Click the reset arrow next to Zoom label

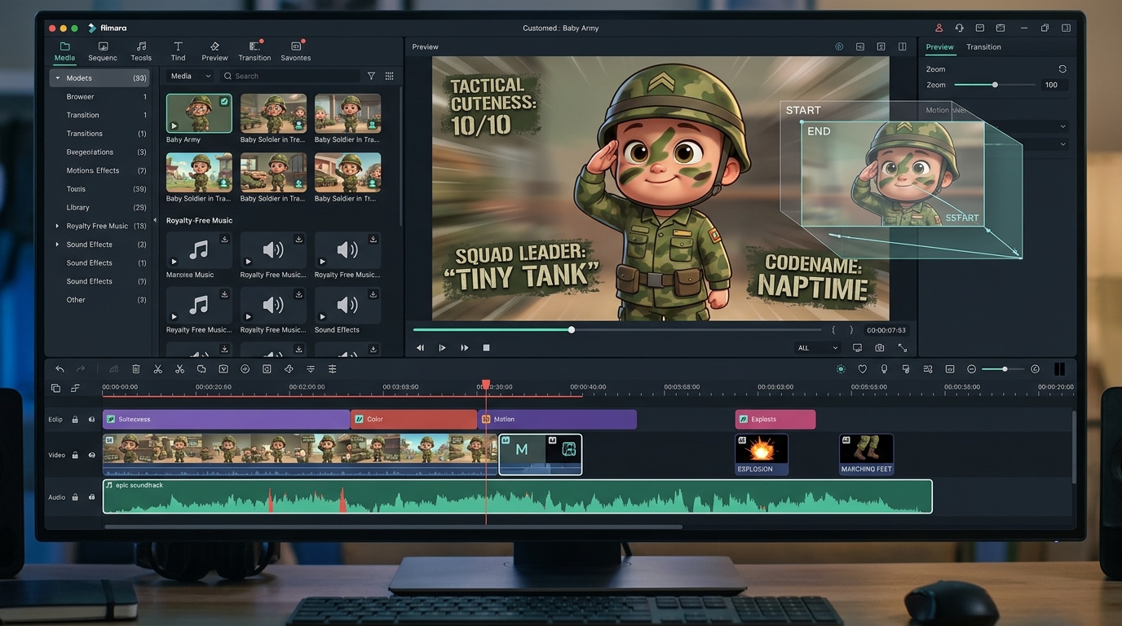point(1062,69)
